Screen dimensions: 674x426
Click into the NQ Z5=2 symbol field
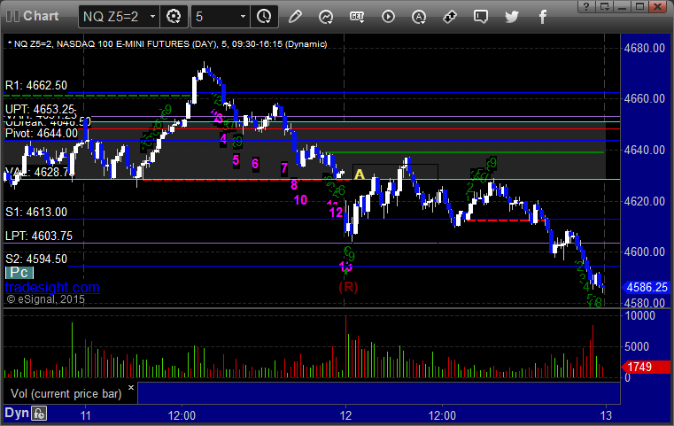113,17
